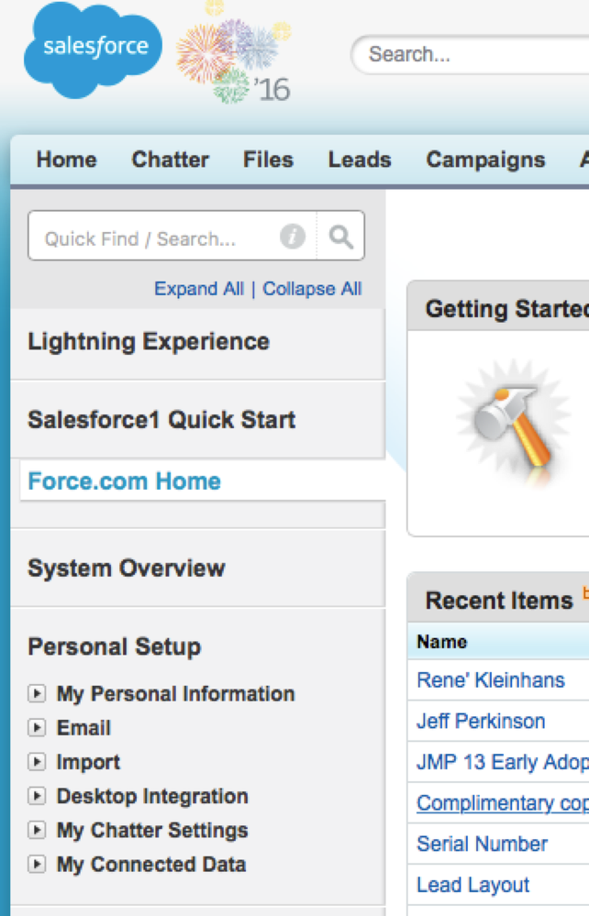Expand the My Personal Information section
This screenshot has height=916, width=589.
pyautogui.click(x=37, y=693)
